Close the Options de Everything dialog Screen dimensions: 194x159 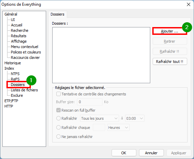(x=189, y=5)
